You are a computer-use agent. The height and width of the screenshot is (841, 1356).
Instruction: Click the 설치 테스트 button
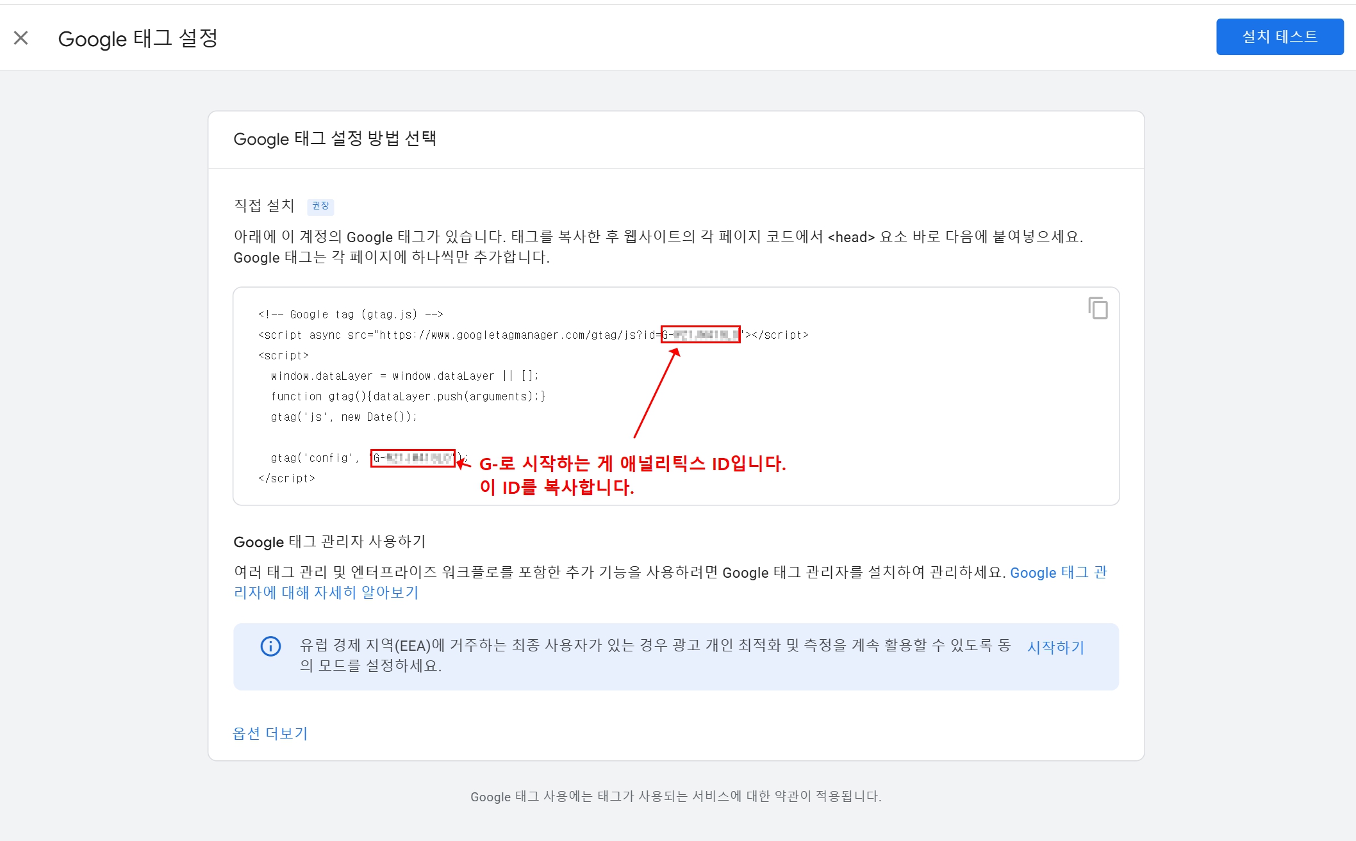point(1280,37)
